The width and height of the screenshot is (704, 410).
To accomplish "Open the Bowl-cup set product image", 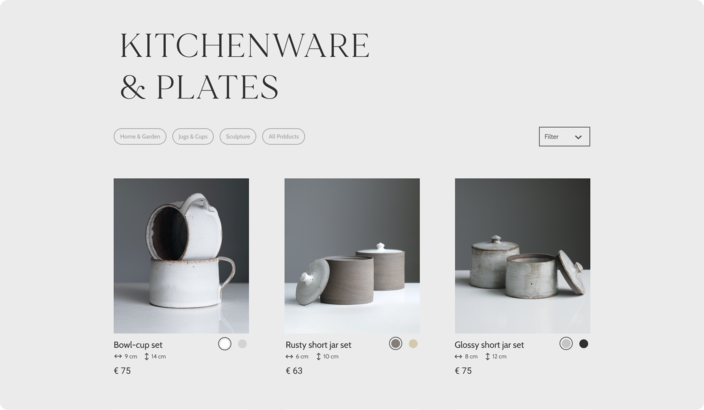I will pyautogui.click(x=181, y=256).
